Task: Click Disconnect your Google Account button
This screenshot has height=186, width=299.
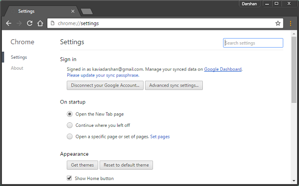Action: (105, 85)
